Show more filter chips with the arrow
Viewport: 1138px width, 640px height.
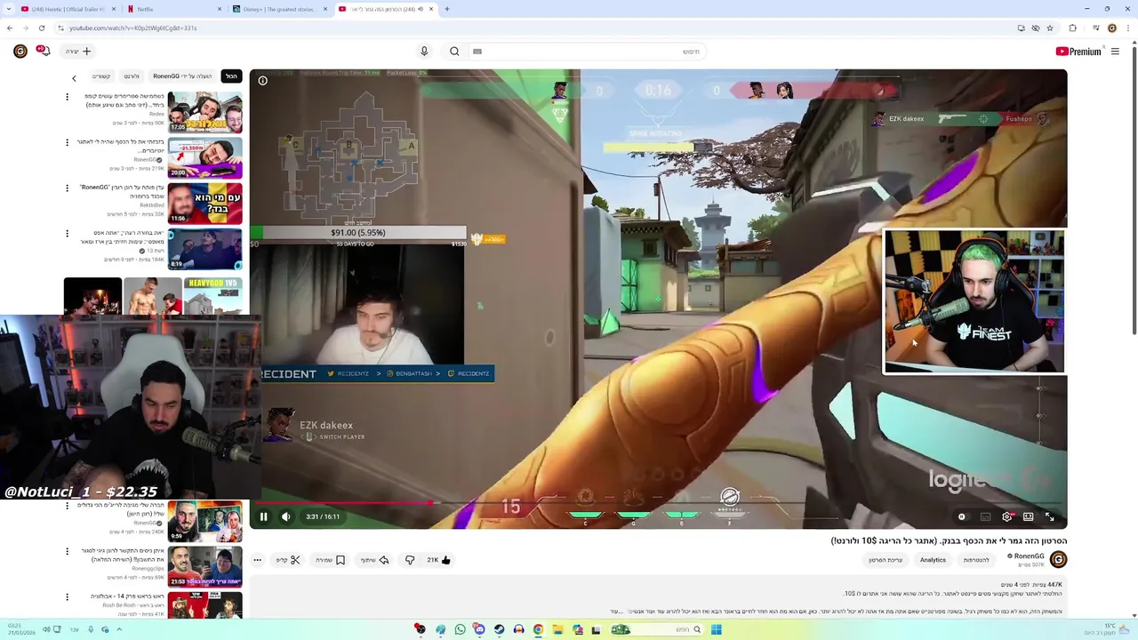[x=74, y=77]
